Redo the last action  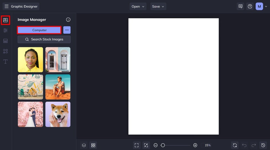[x=254, y=145]
